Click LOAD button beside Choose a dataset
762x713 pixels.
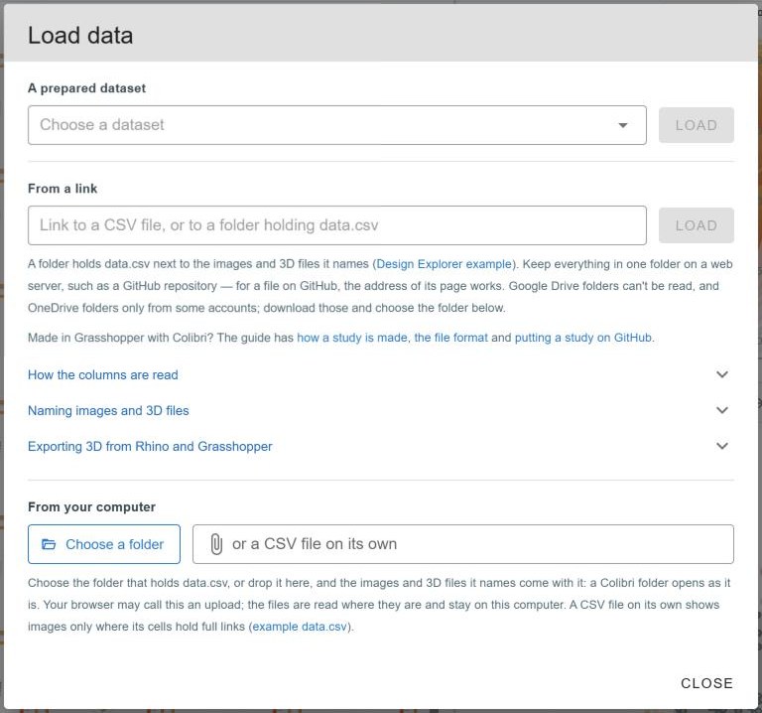click(x=696, y=125)
